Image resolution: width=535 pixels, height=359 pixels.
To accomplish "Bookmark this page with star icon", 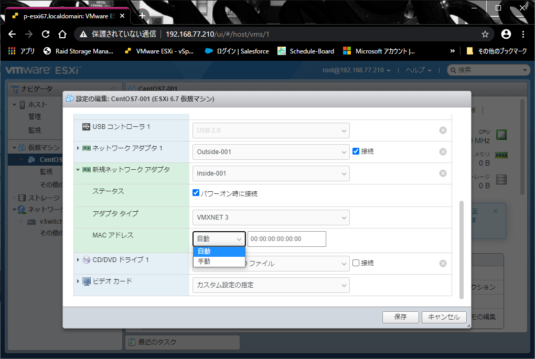I will click(485, 34).
